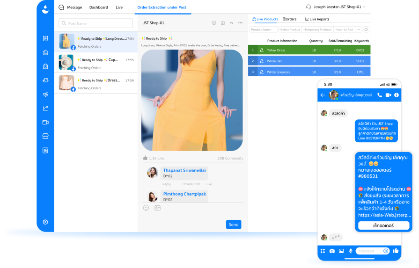The width and height of the screenshot is (419, 268).
Task: Open the asia-Web.jsterp link in chat
Action: (x=384, y=215)
